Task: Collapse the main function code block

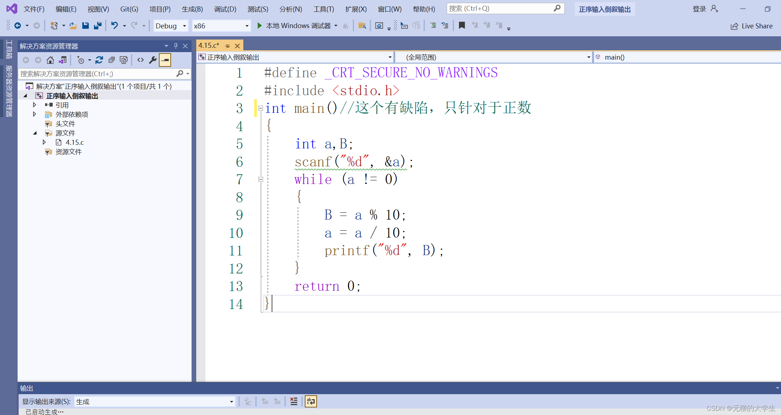Action: [x=261, y=108]
